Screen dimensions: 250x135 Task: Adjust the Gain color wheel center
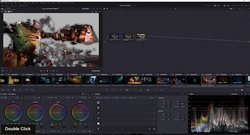click(x=58, y=112)
